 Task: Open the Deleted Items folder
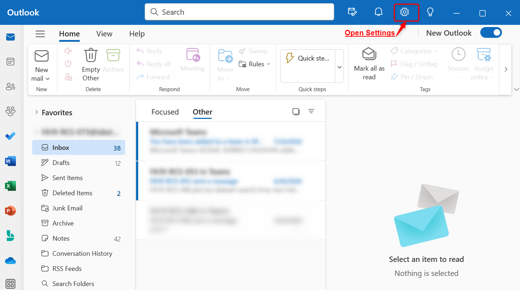79,193
